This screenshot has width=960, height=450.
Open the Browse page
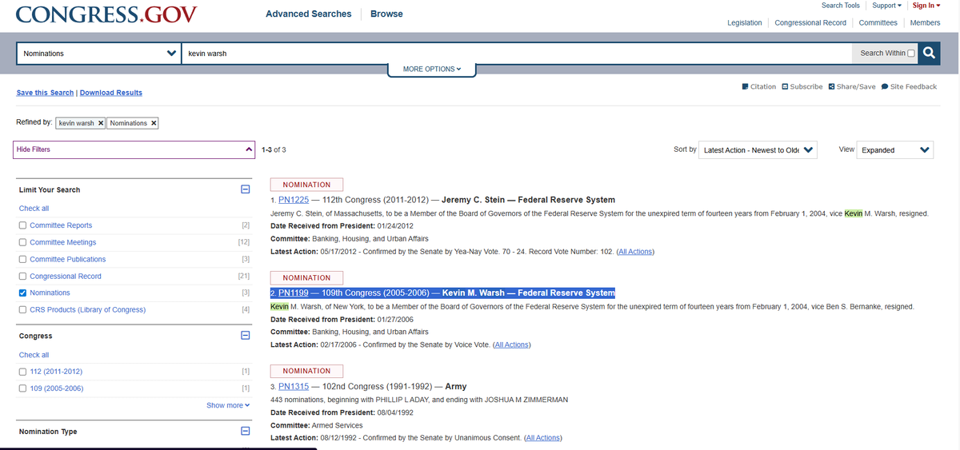[x=386, y=14]
